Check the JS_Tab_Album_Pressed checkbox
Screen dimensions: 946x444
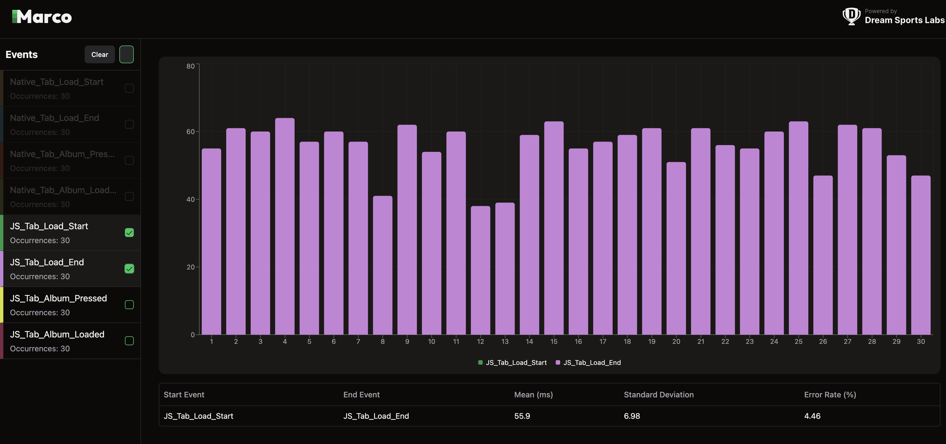point(129,305)
